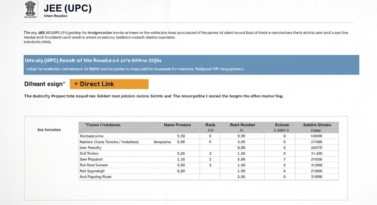Screen dimensions: 377x205
Task: Select the And Popding Ruek row name
Action: click(96, 177)
